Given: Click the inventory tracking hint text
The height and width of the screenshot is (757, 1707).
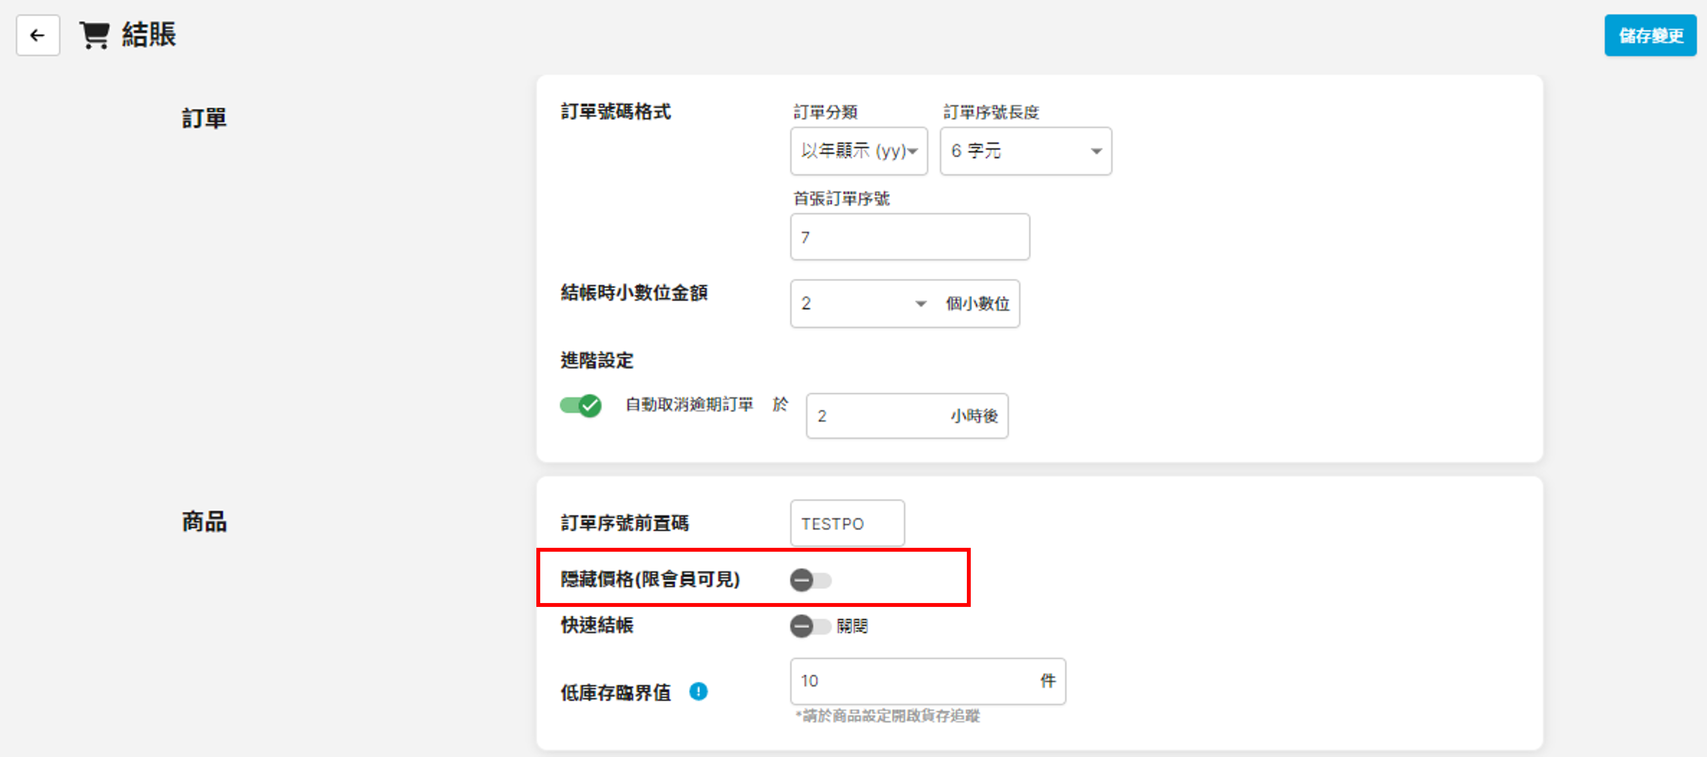Looking at the screenshot, I should click(887, 716).
